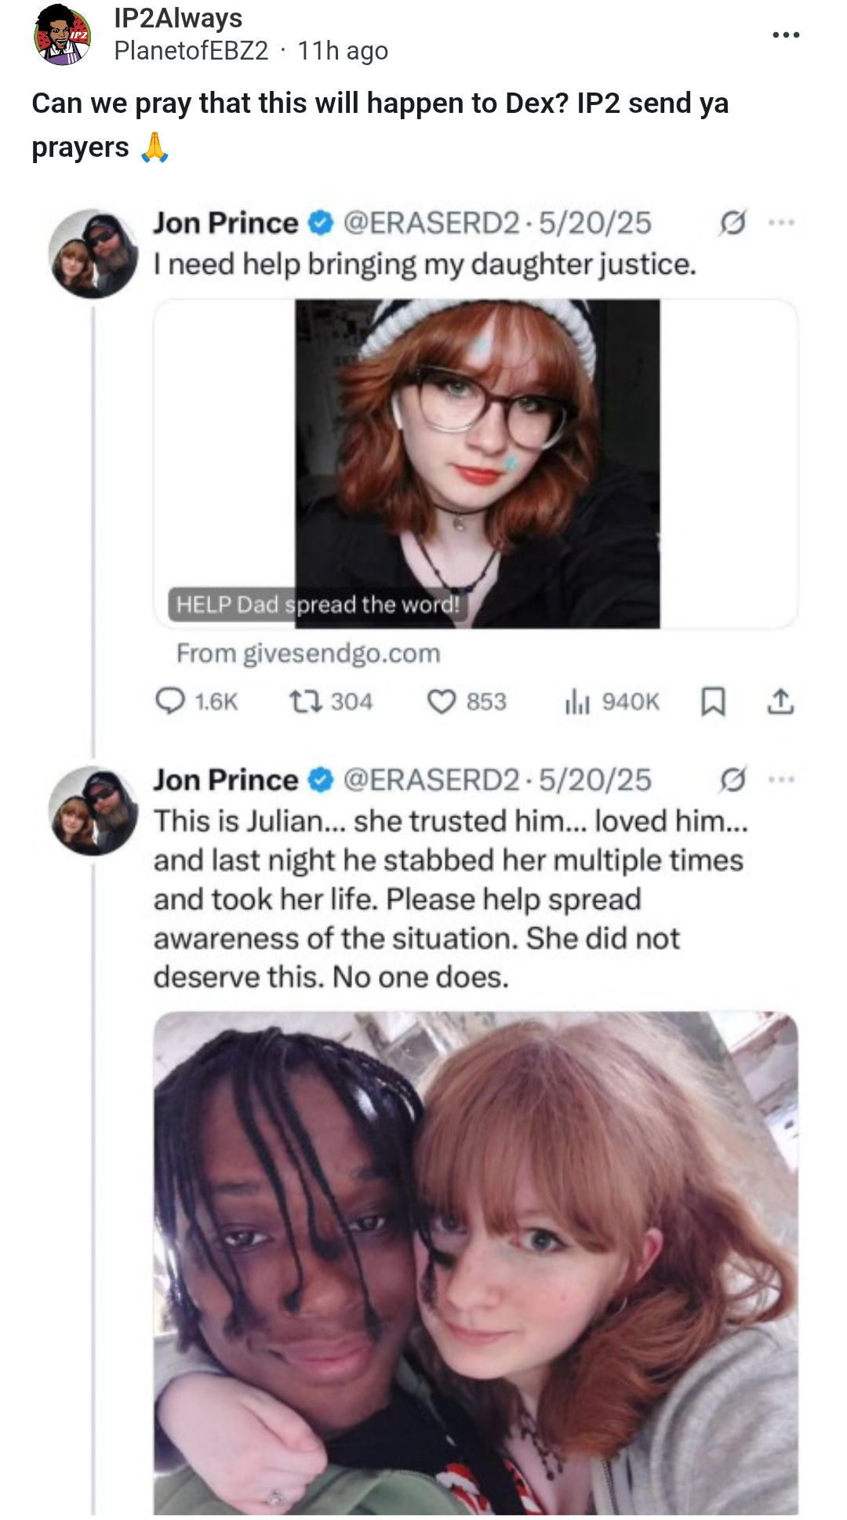
Task: Open the selfie photo in the second tweet
Action: [x=476, y=1263]
